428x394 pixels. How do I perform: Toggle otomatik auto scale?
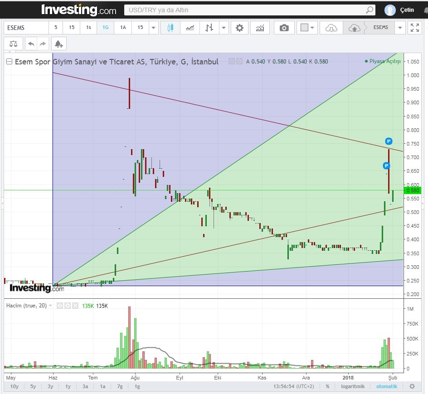coord(386,386)
